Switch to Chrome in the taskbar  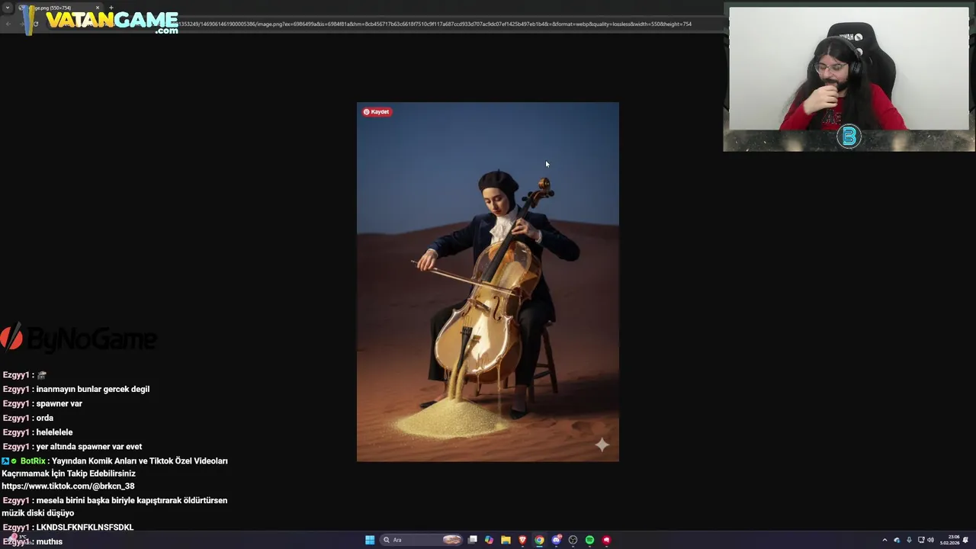(539, 540)
